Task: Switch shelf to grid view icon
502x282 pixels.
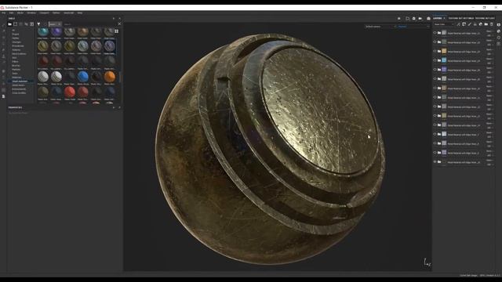Action: [117, 31]
